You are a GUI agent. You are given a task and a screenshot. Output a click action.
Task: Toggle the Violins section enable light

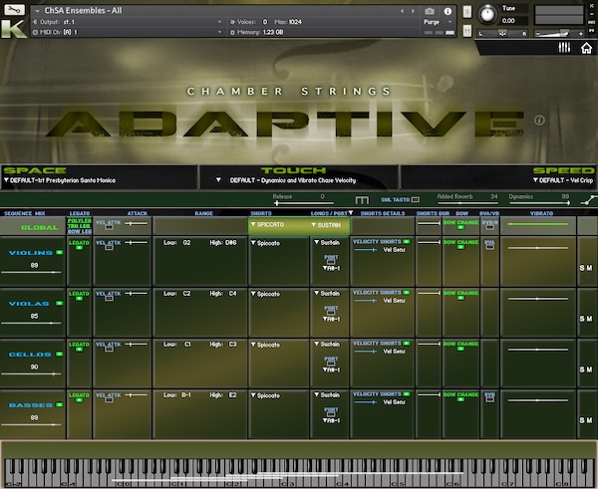click(x=59, y=252)
